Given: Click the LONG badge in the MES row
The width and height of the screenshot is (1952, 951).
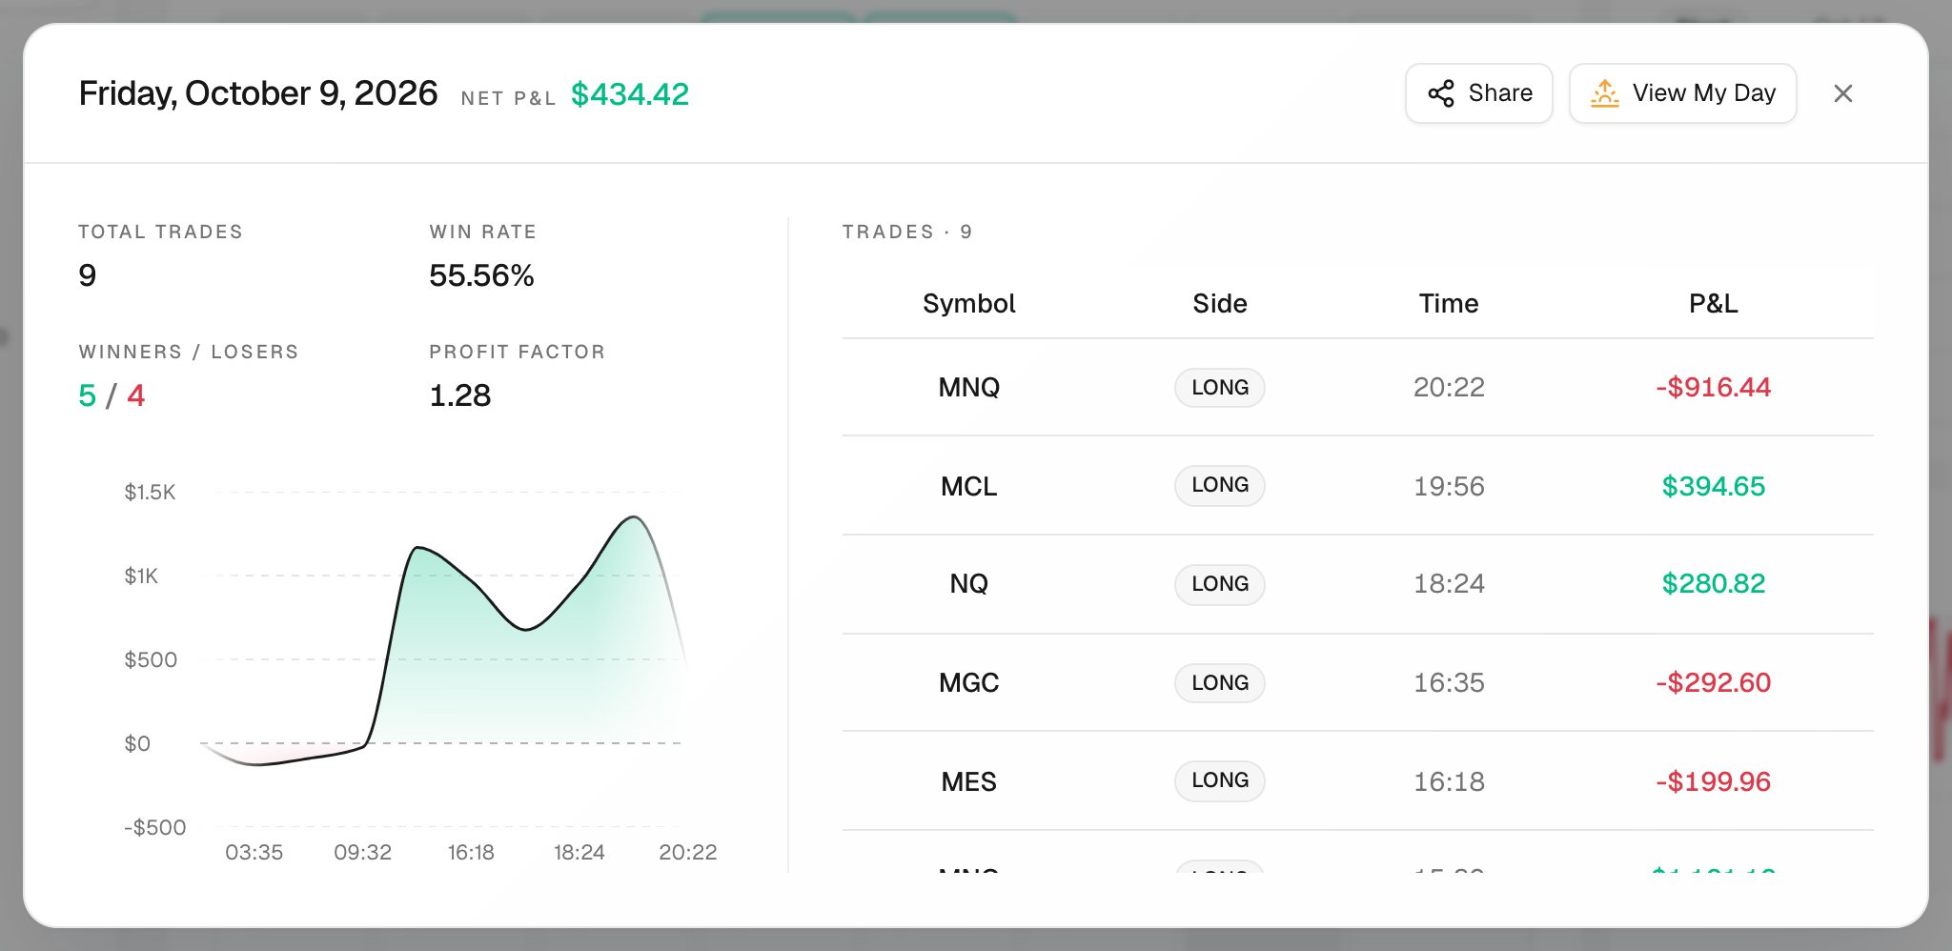Looking at the screenshot, I should (1220, 780).
